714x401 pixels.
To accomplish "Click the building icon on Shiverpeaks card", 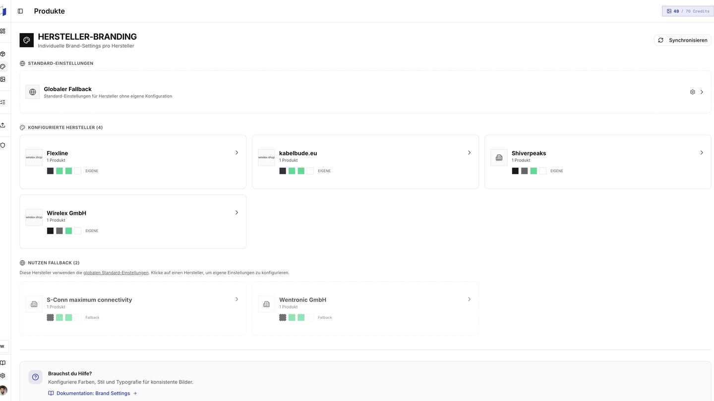I will (499, 157).
